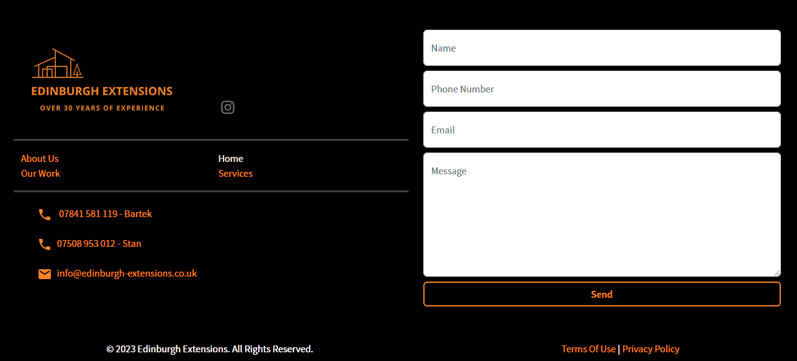View the Privacy Policy

651,349
